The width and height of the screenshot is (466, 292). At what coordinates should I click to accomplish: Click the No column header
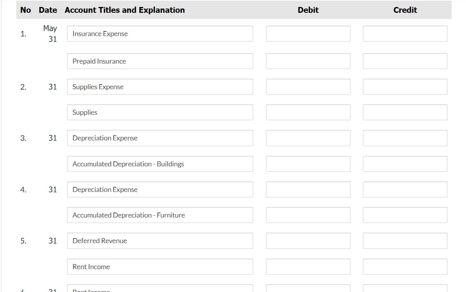click(26, 10)
